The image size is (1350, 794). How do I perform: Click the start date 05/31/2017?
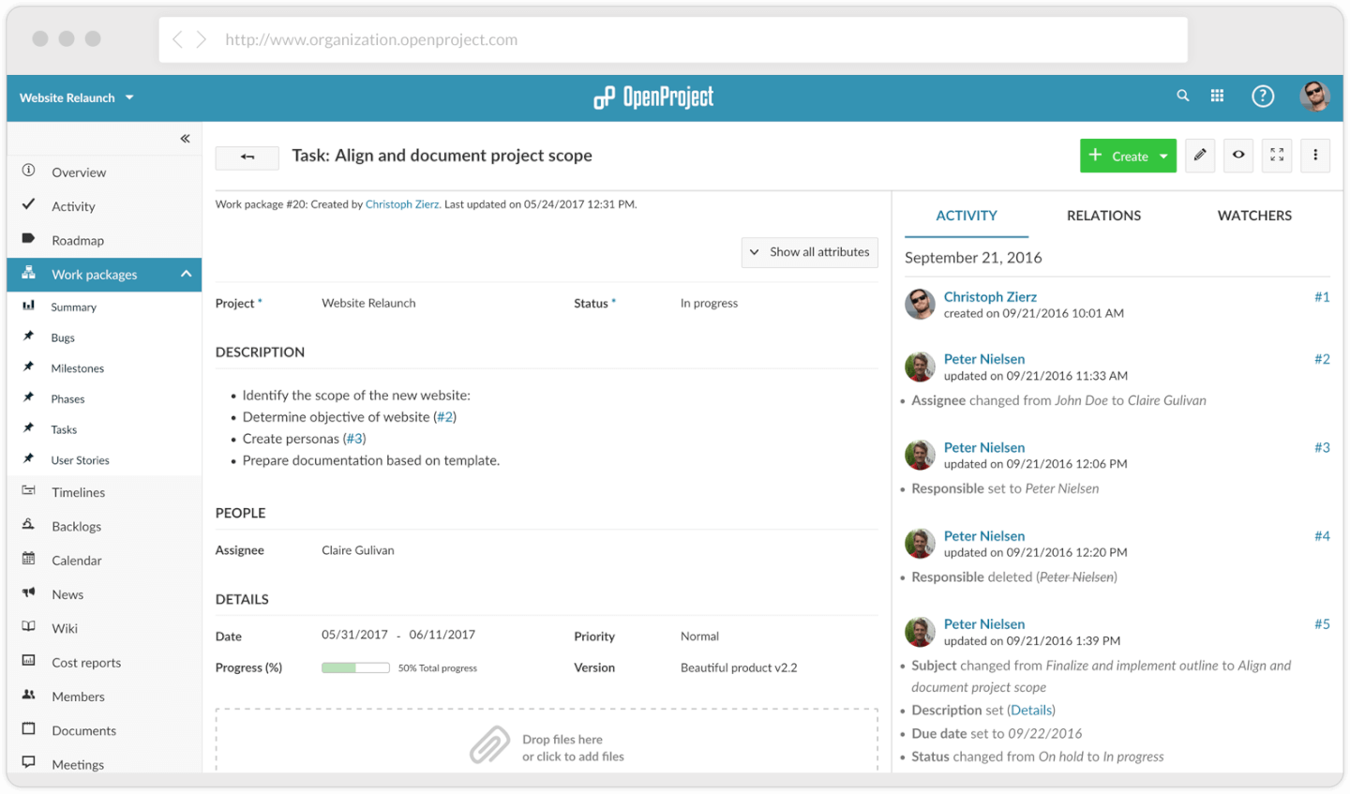[354, 635]
